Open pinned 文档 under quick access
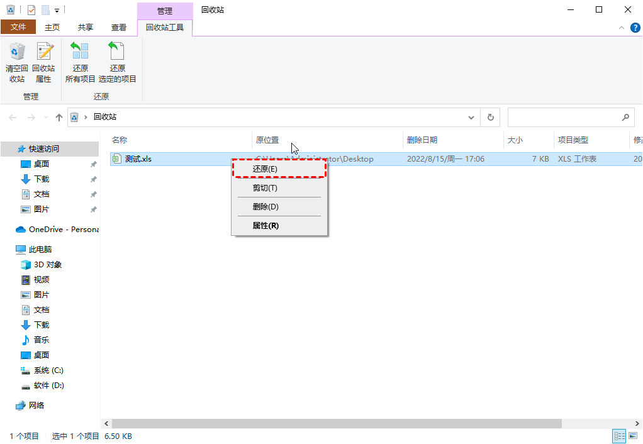The width and height of the screenshot is (643, 444). [42, 194]
